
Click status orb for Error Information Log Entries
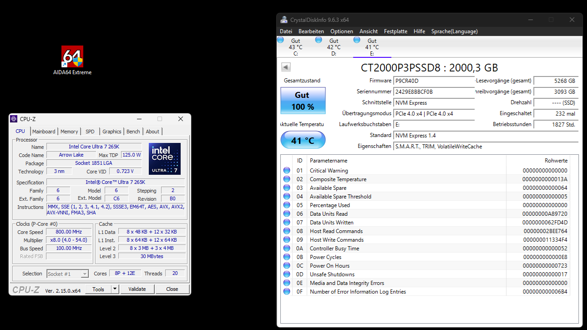287,292
